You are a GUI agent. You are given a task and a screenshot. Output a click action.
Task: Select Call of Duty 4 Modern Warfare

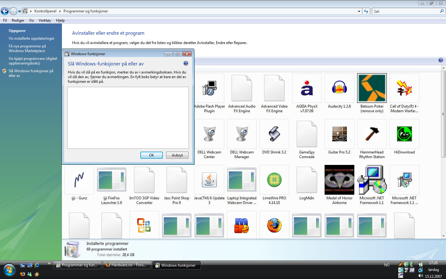404,94
